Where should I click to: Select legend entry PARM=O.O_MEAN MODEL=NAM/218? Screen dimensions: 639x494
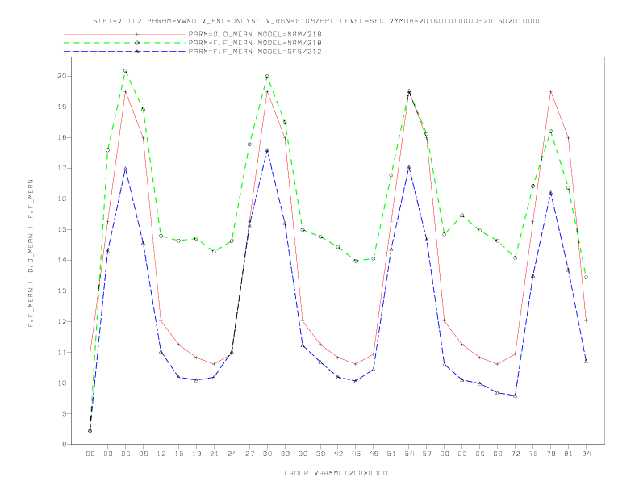click(x=255, y=34)
